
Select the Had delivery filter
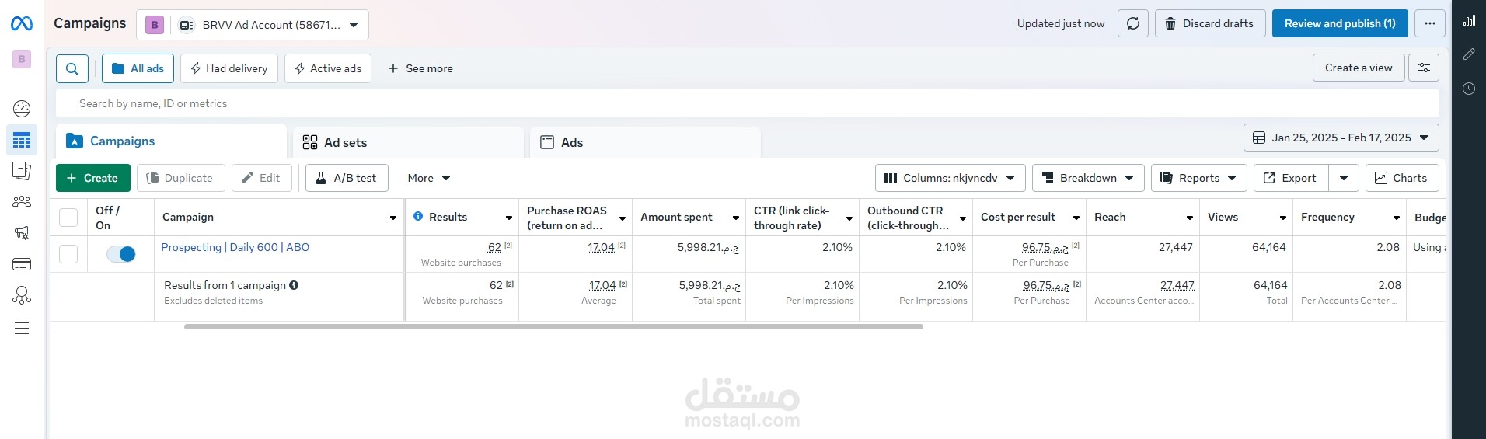(229, 68)
